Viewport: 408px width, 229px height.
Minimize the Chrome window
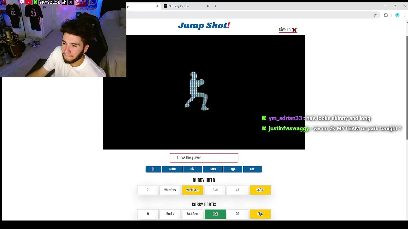(x=385, y=6)
